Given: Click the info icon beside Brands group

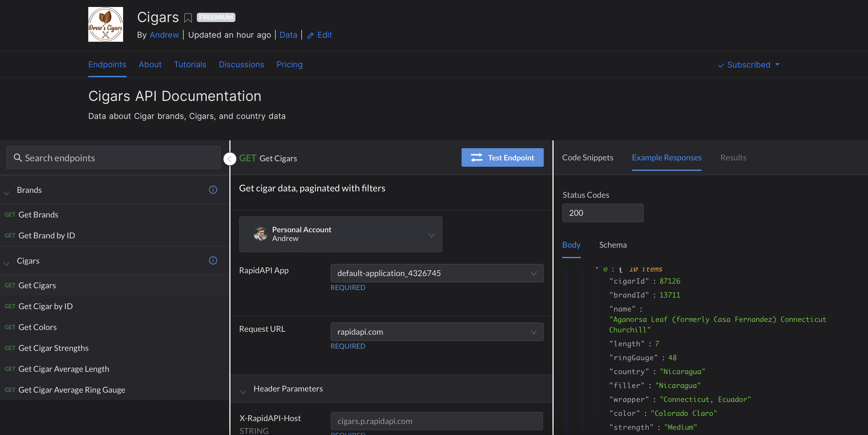Looking at the screenshot, I should pyautogui.click(x=213, y=190).
